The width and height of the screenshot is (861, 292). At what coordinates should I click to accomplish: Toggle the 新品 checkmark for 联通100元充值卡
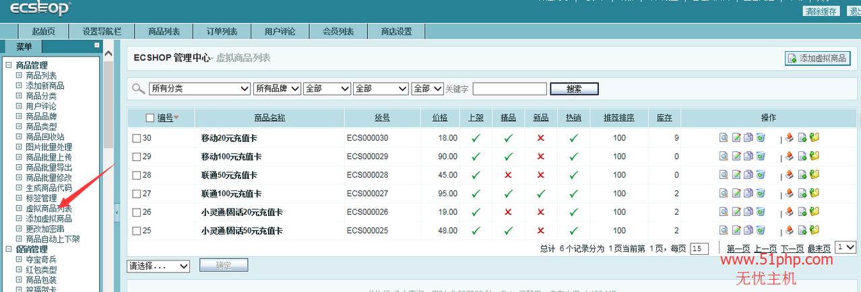[540, 194]
